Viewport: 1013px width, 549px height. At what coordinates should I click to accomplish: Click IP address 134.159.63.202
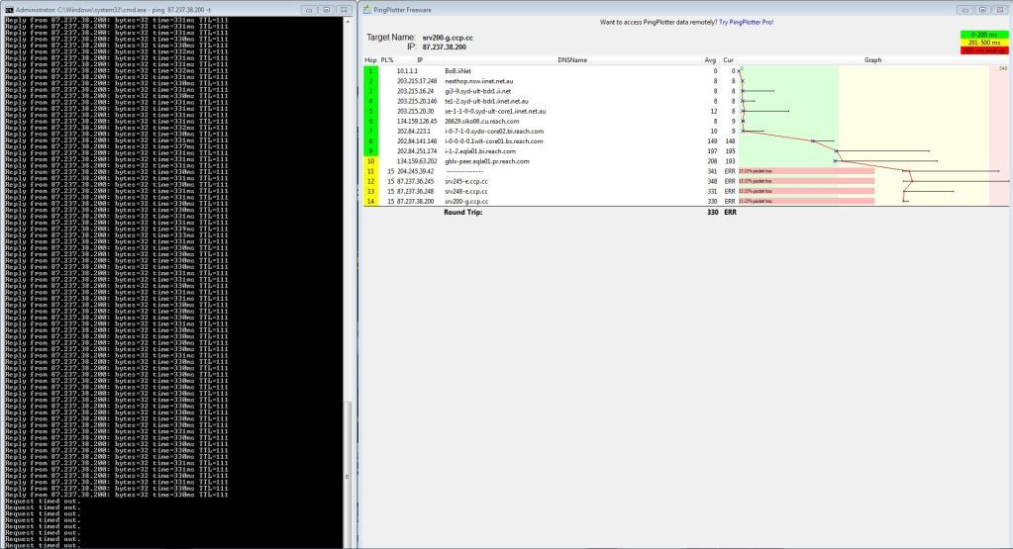[x=417, y=161]
